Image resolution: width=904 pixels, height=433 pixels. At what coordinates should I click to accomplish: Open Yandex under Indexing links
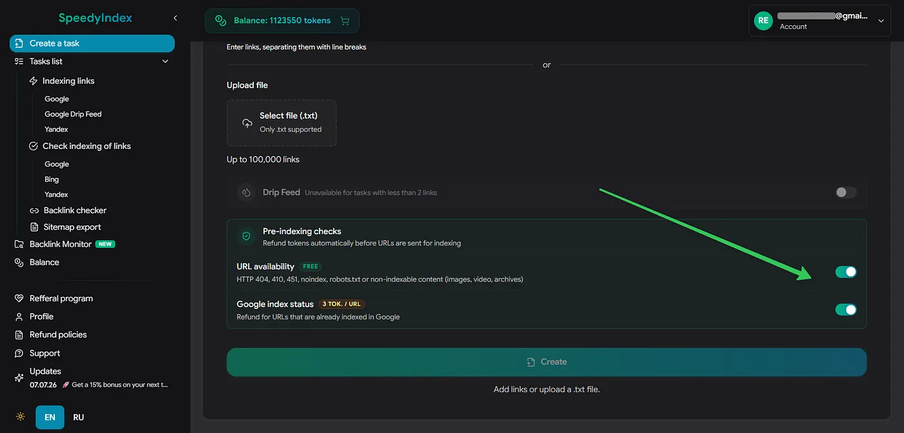[x=56, y=130]
